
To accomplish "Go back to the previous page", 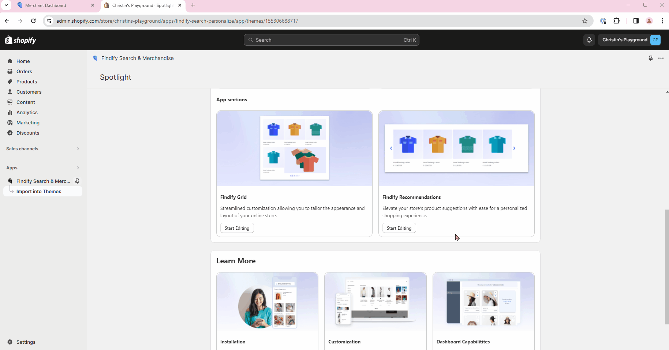I will (x=7, y=21).
